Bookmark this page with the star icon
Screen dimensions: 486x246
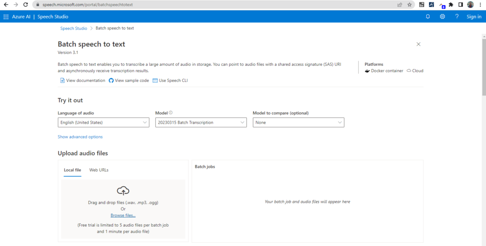point(410,5)
